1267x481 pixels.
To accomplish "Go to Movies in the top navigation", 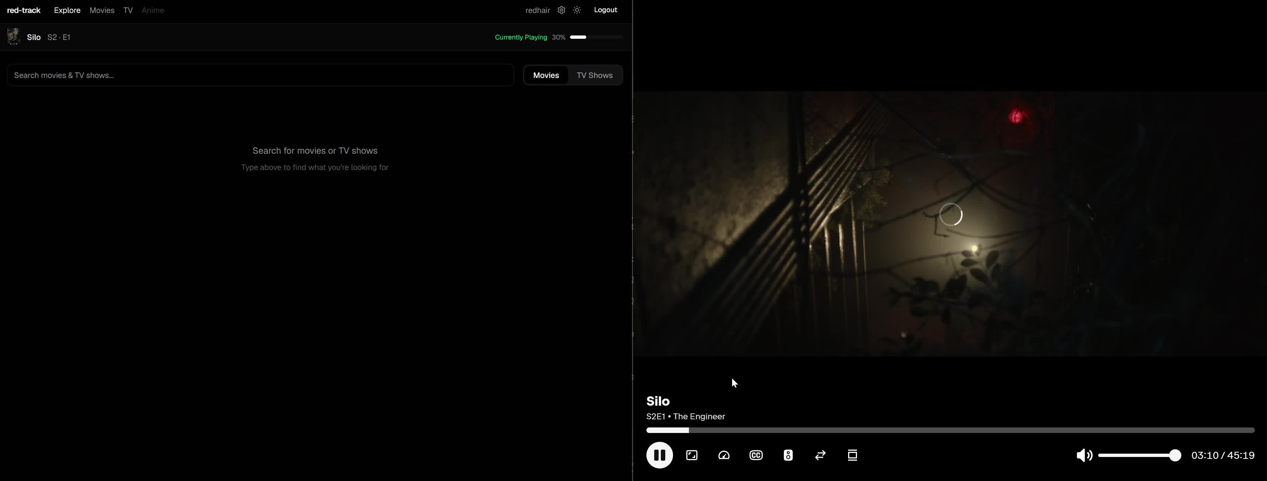I will pos(102,10).
